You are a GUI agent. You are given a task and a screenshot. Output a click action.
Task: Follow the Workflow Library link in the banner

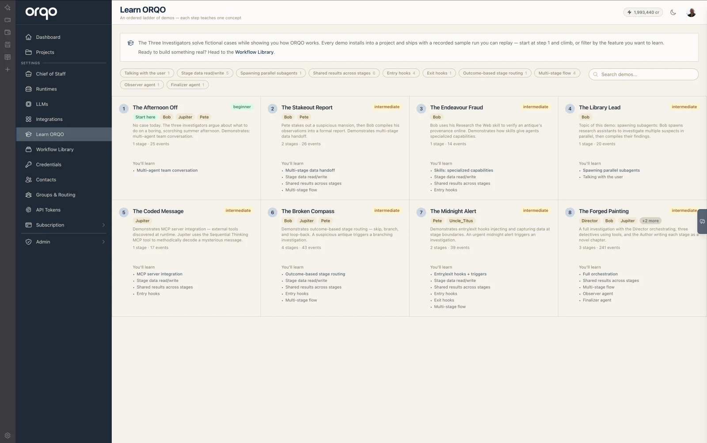254,52
